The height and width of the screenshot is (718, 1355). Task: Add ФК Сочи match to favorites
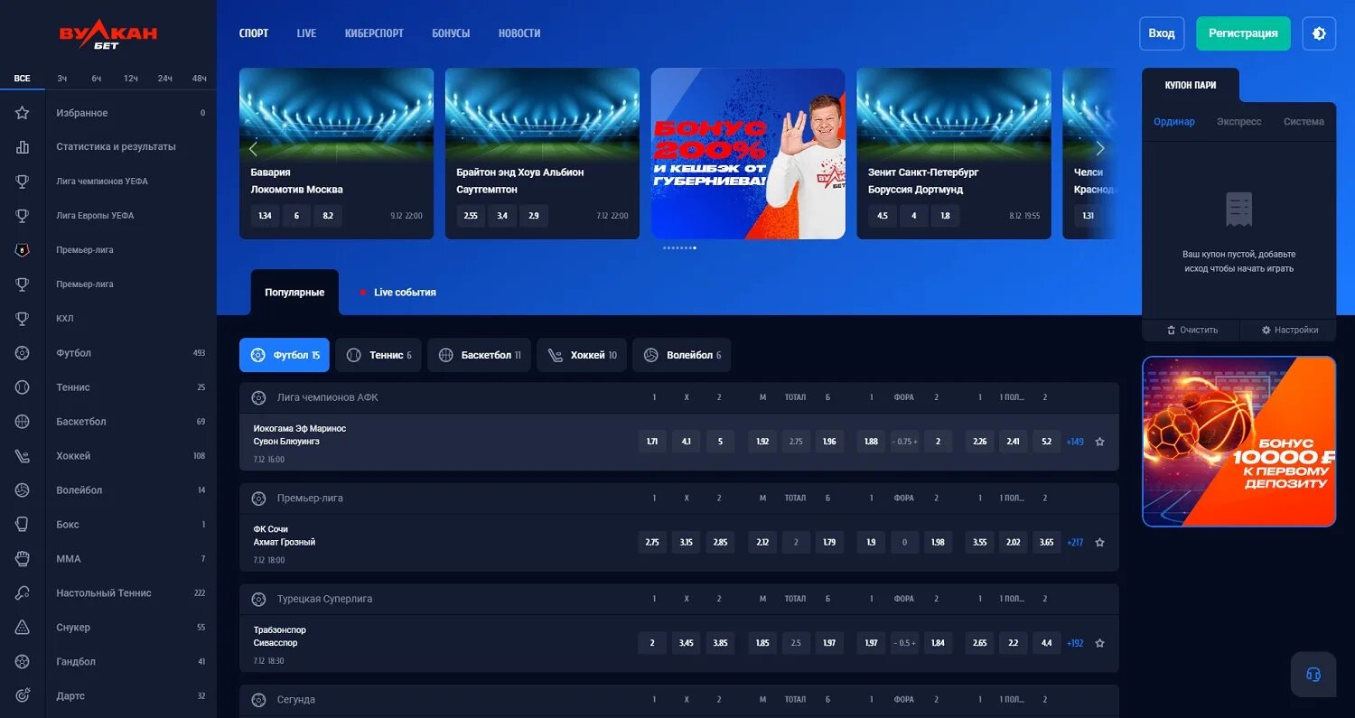[x=1099, y=543]
